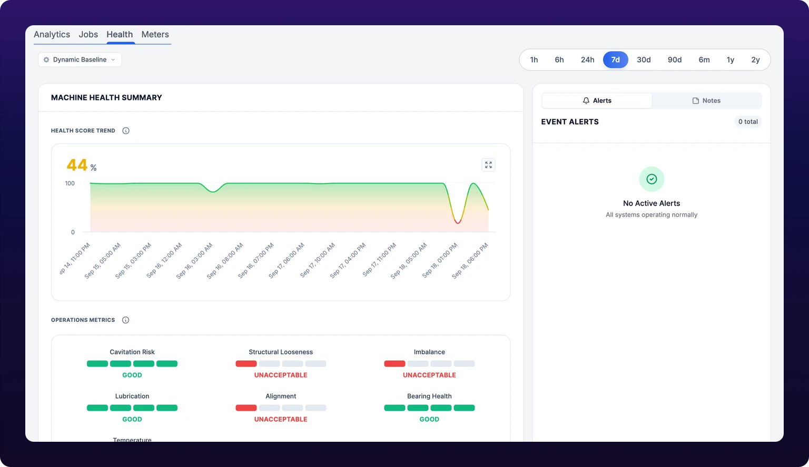809x467 pixels.
Task: Select the 7d time range
Action: (x=616, y=60)
